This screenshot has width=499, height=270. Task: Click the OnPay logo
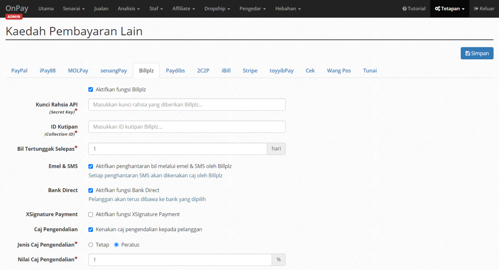17,8
